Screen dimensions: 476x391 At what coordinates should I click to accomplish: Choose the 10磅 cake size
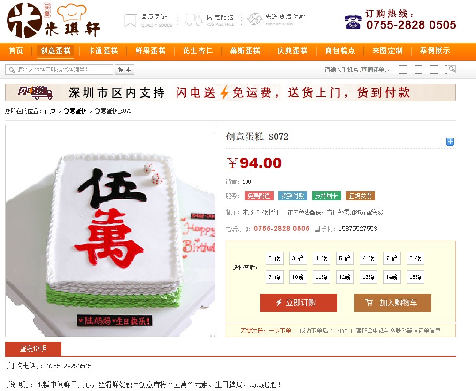coord(298,277)
